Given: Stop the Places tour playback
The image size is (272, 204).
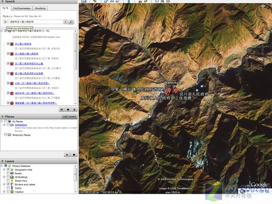Looking at the screenshot, I should coord(74,155).
